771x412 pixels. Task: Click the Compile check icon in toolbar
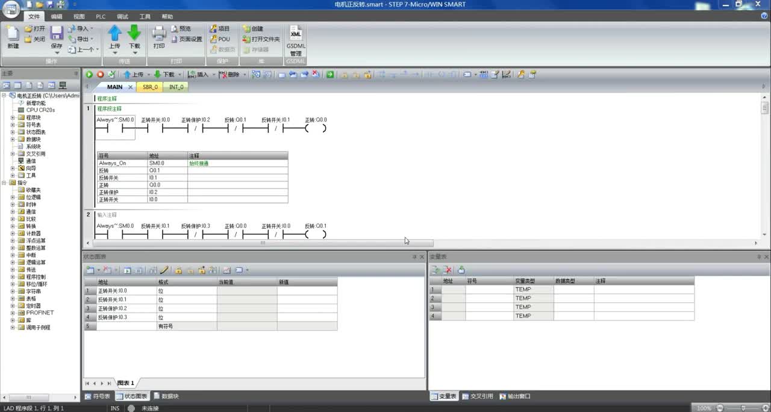pyautogui.click(x=111, y=75)
